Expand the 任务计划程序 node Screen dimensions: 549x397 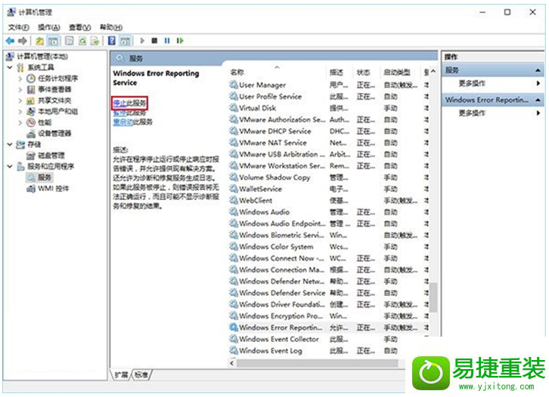20,78
